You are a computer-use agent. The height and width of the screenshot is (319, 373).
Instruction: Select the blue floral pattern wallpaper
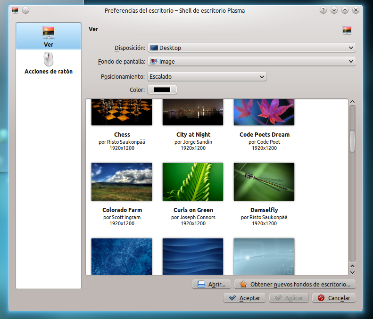[x=122, y=257]
